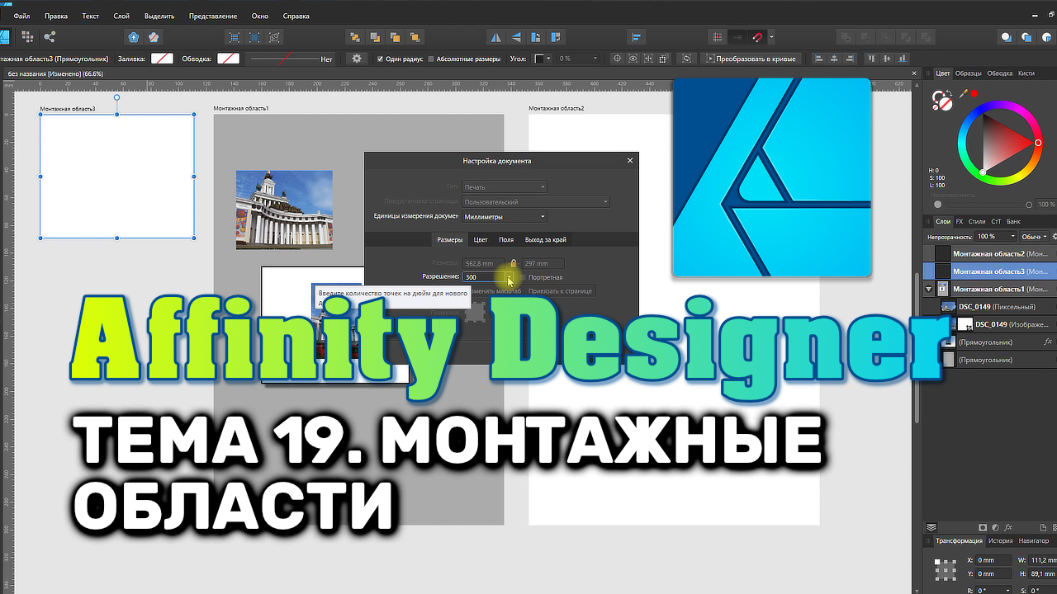
Task: Open the Печать type dropdown in the dialog
Action: click(x=504, y=187)
